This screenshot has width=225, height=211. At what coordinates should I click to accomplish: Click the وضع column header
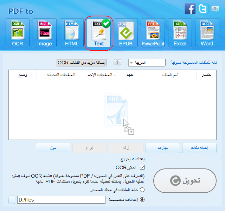tap(23, 75)
